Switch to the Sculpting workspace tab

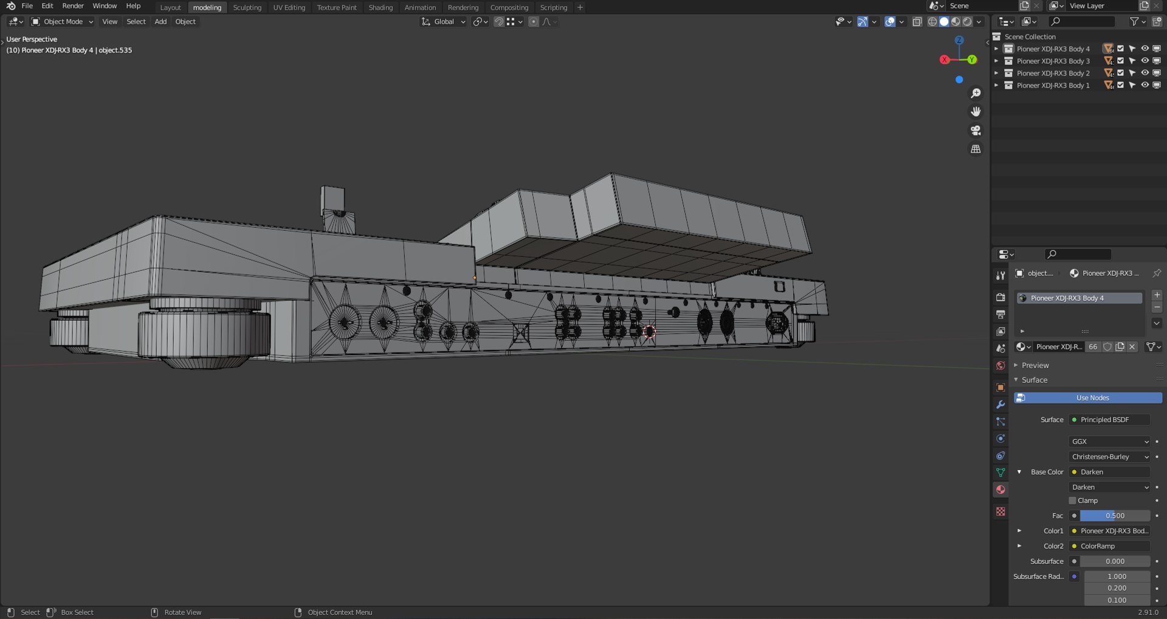[x=247, y=7]
